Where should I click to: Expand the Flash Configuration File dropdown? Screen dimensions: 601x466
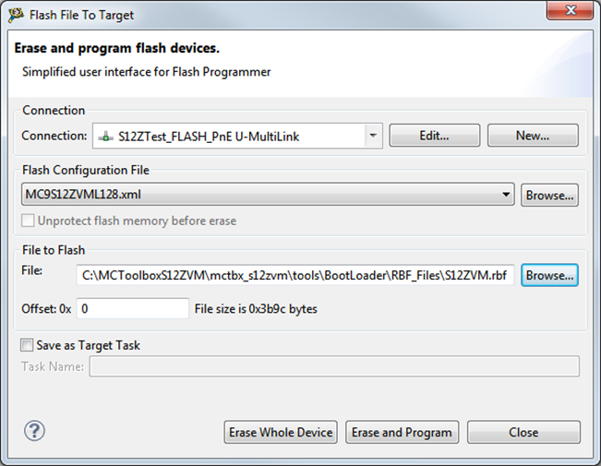click(x=505, y=195)
